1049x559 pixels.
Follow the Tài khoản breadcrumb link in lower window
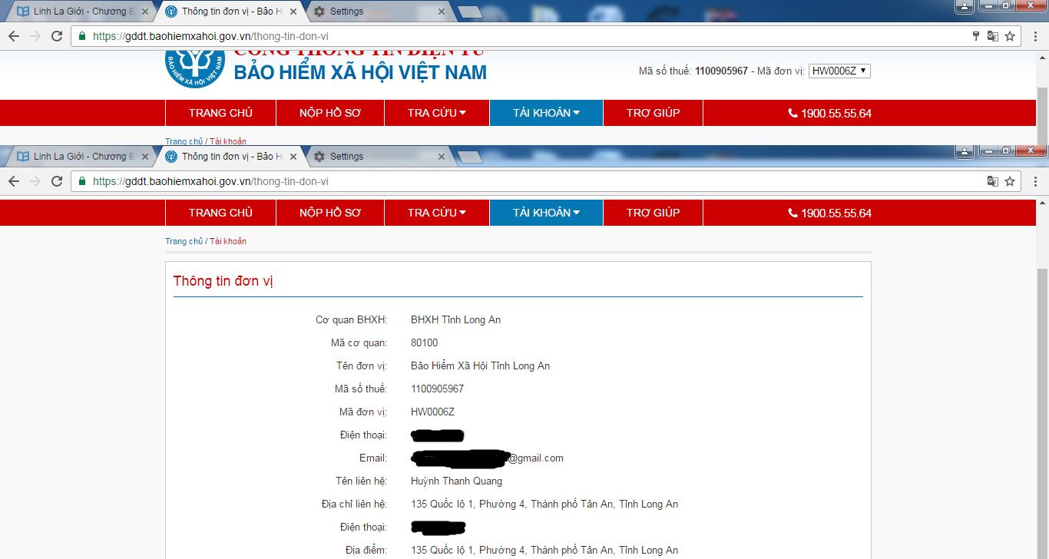(x=228, y=241)
